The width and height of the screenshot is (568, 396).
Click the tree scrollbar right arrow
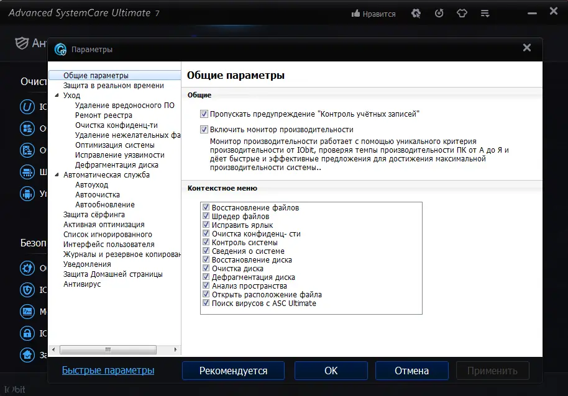pos(175,349)
